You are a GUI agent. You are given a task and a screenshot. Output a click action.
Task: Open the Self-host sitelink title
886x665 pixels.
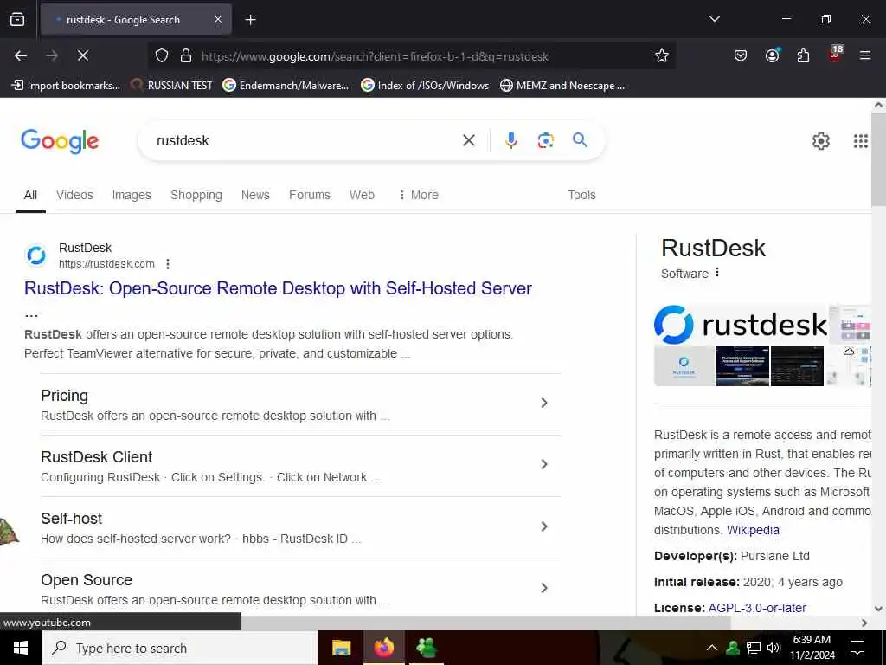[x=71, y=519]
